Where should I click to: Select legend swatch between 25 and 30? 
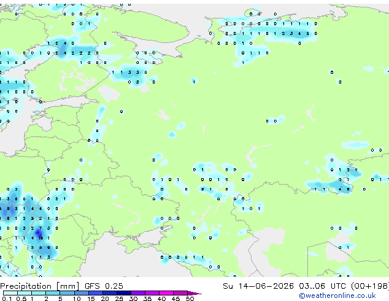pos(123,293)
